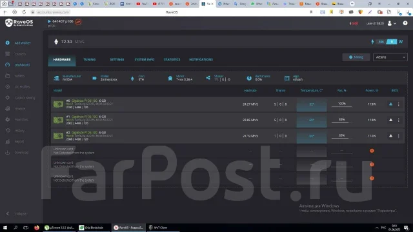Image resolution: width=413 pixels, height=232 pixels.
Task: Switch to the System Info tab
Action: coord(145,59)
